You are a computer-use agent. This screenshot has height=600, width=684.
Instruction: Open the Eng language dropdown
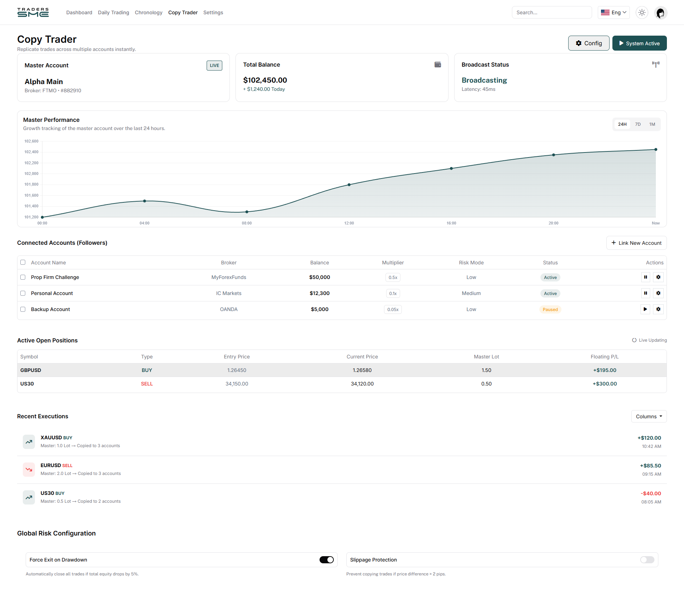click(613, 12)
